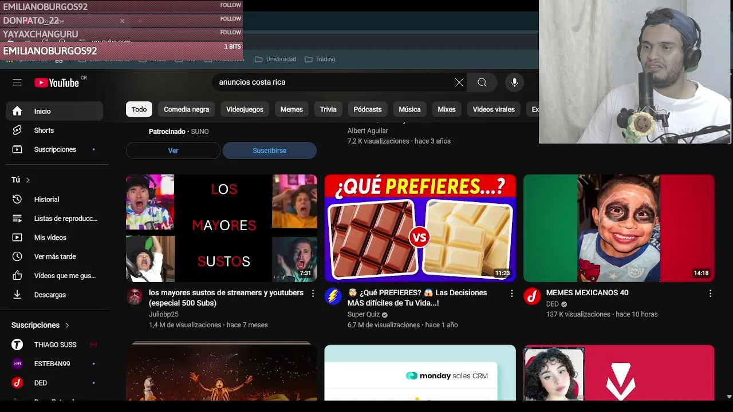733x412 pixels.
Task: Open Ver más tarde in the sidebar
Action: (54, 256)
